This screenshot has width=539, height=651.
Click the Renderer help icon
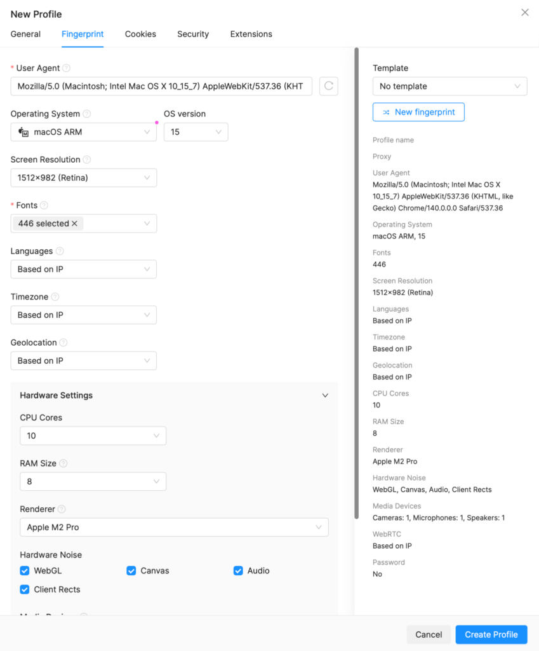(x=62, y=509)
